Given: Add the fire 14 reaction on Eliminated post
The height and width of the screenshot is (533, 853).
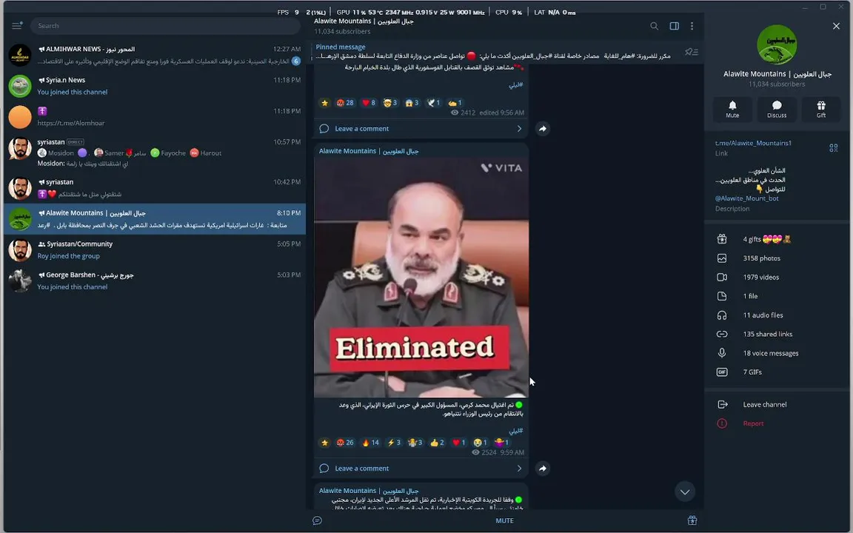Looking at the screenshot, I should [370, 443].
